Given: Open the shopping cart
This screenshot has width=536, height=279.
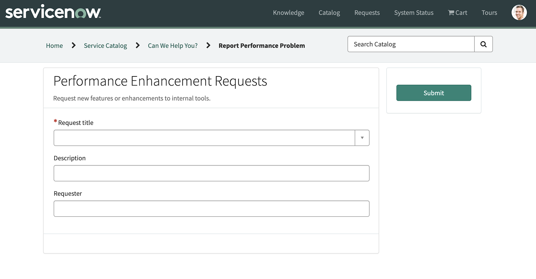Looking at the screenshot, I should coord(458,13).
